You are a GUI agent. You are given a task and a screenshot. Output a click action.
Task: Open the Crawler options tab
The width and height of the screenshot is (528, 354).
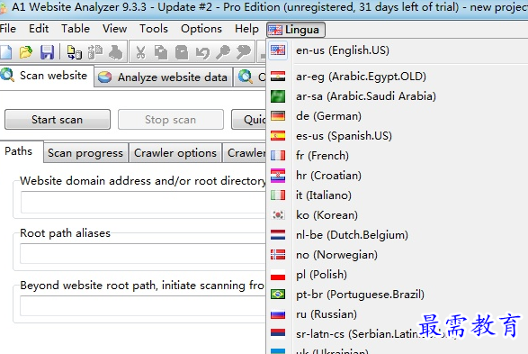click(x=175, y=153)
